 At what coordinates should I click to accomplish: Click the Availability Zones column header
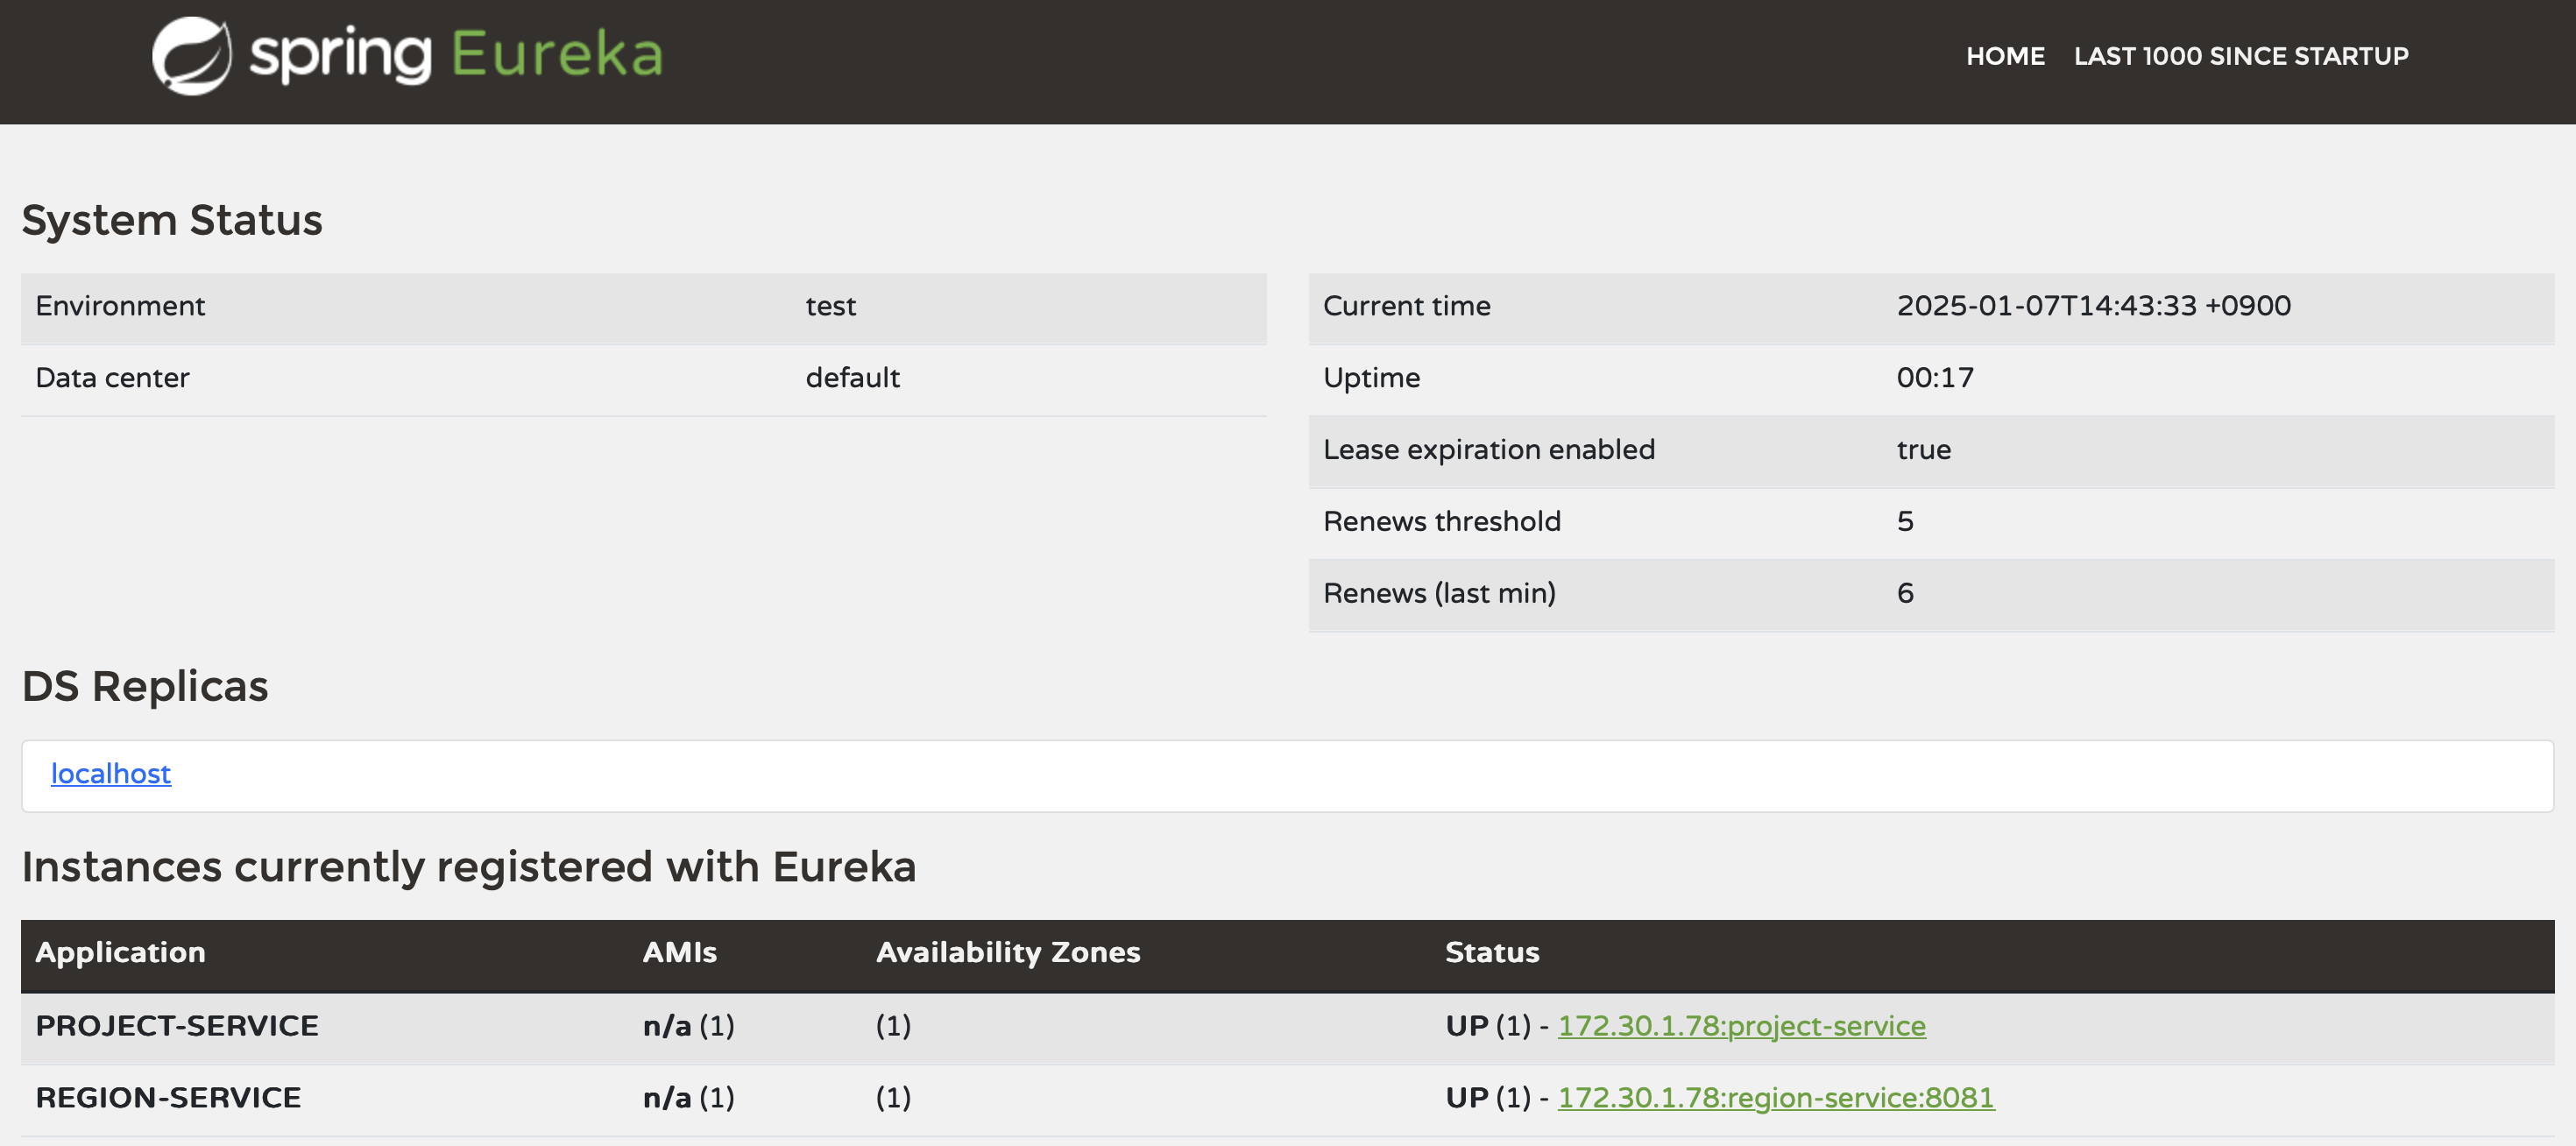(1008, 952)
